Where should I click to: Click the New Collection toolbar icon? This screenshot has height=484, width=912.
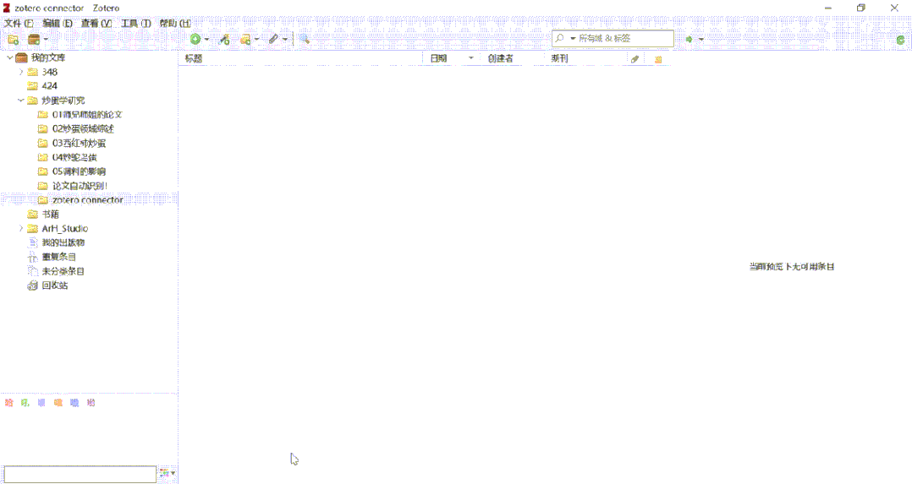pyautogui.click(x=13, y=40)
